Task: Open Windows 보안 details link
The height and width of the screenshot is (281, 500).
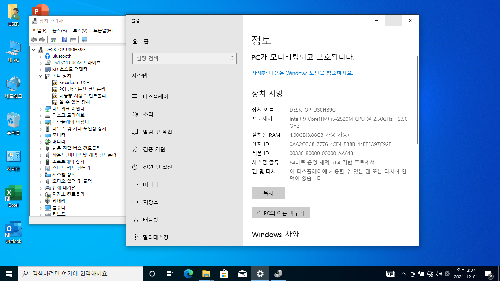Action: (302, 73)
